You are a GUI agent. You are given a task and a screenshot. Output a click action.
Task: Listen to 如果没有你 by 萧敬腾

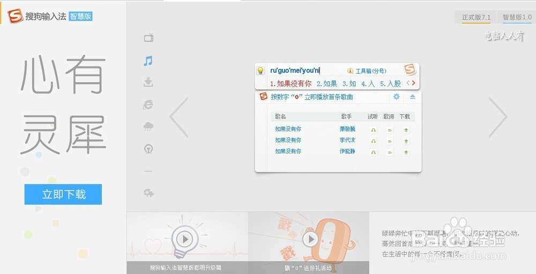tap(373, 130)
